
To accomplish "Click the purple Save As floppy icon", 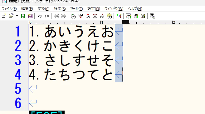I will pos(30,16).
